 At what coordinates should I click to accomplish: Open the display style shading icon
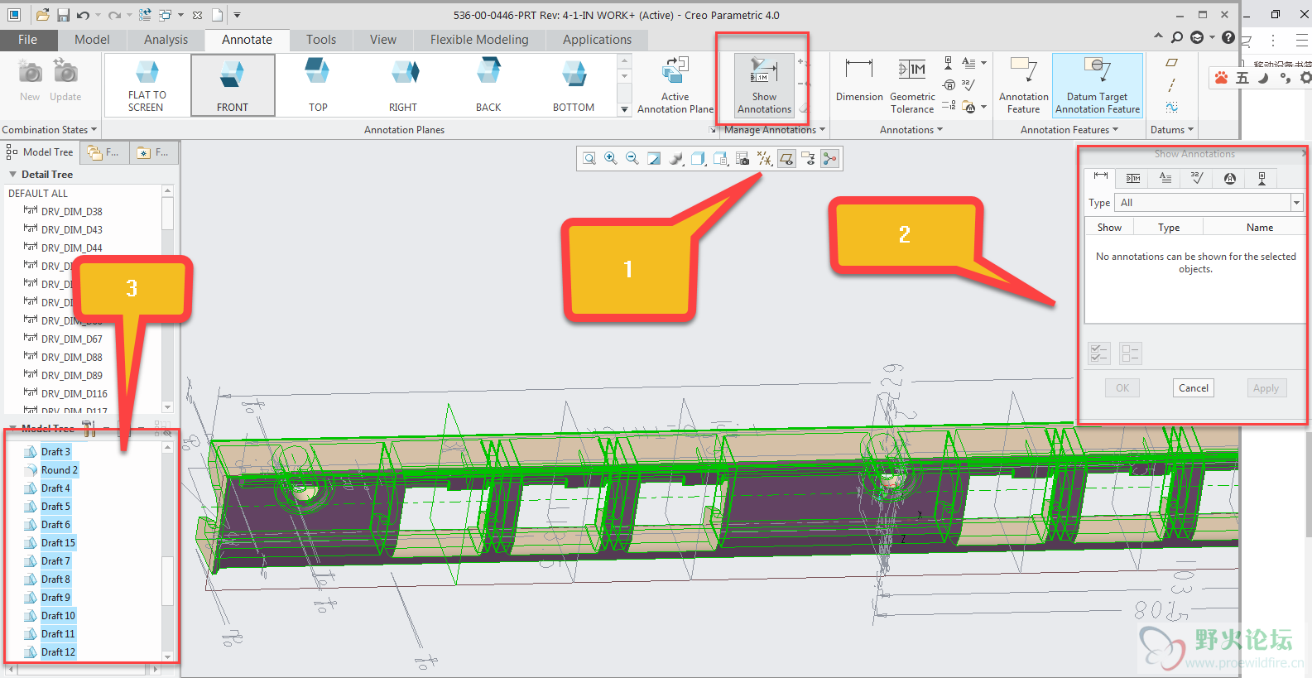(676, 158)
